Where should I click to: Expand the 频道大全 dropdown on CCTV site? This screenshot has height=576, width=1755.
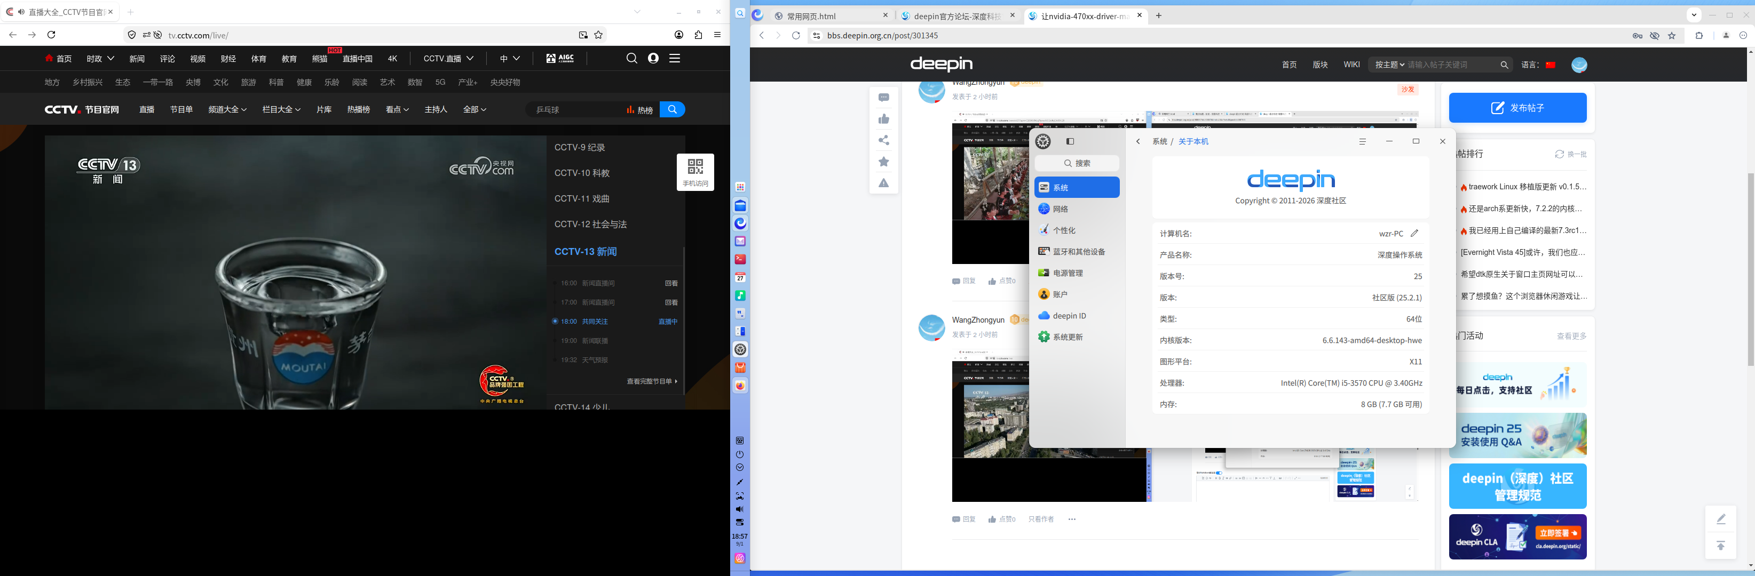tap(227, 110)
